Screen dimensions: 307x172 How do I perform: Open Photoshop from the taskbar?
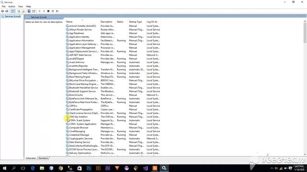89,168
